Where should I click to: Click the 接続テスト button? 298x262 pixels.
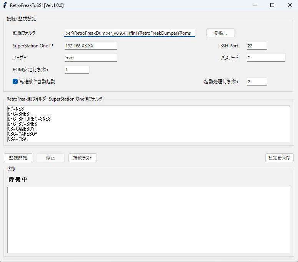click(x=83, y=158)
